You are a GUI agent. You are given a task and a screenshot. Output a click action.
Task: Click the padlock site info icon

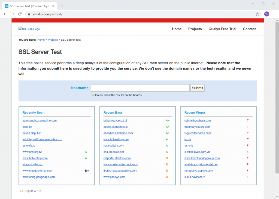tap(29, 14)
